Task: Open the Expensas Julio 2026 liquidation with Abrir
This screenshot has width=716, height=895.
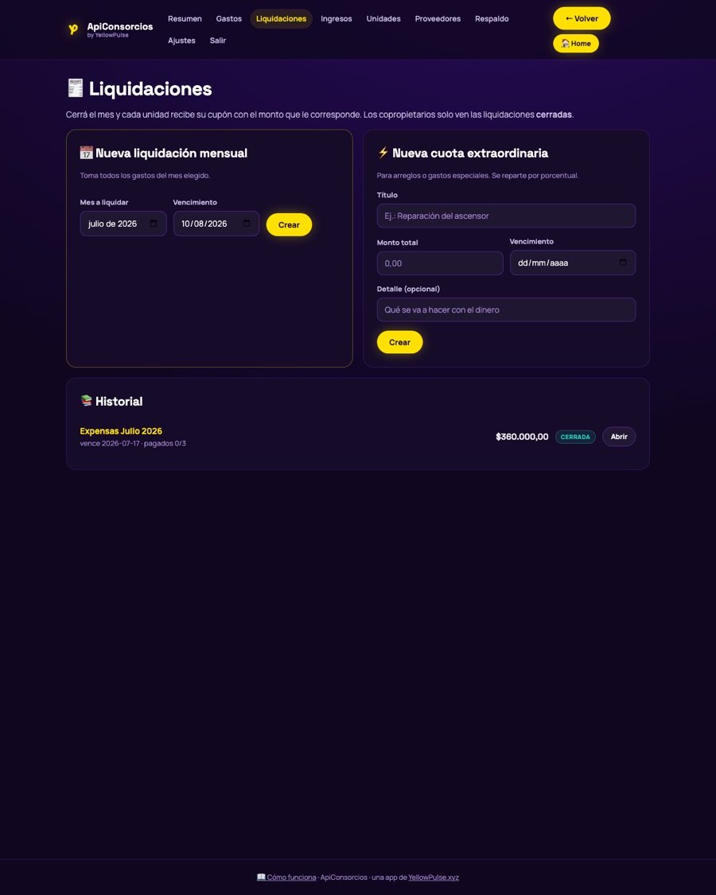Action: (619, 437)
